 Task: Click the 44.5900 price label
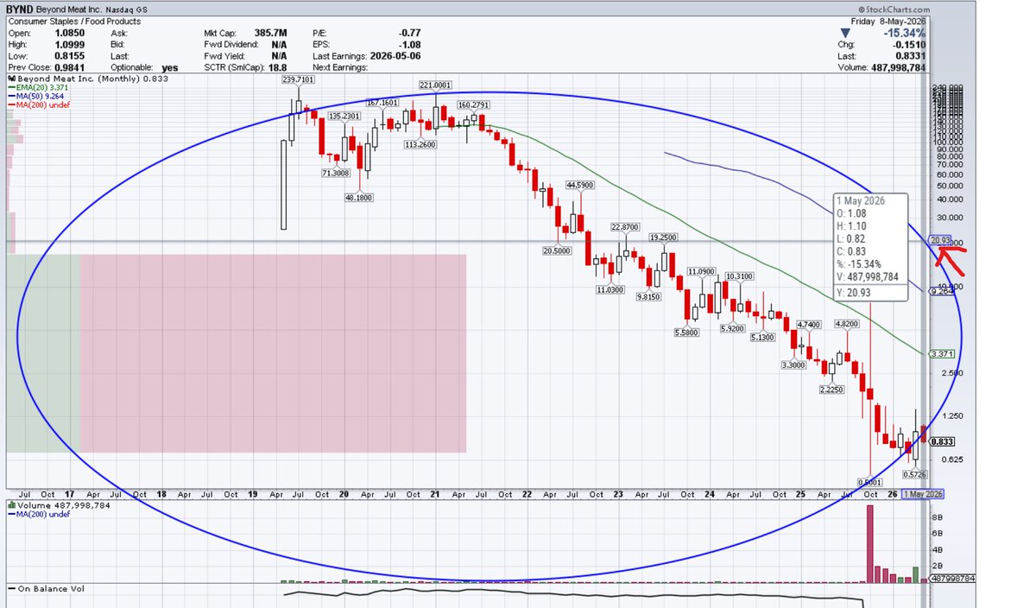click(x=580, y=185)
